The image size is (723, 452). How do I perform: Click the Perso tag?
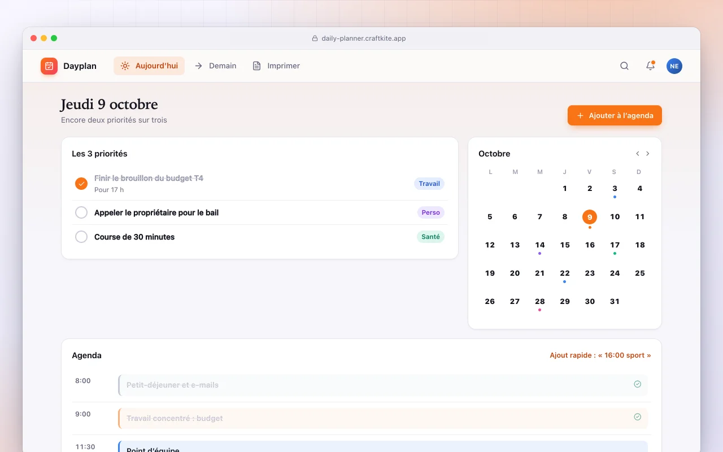coord(430,212)
